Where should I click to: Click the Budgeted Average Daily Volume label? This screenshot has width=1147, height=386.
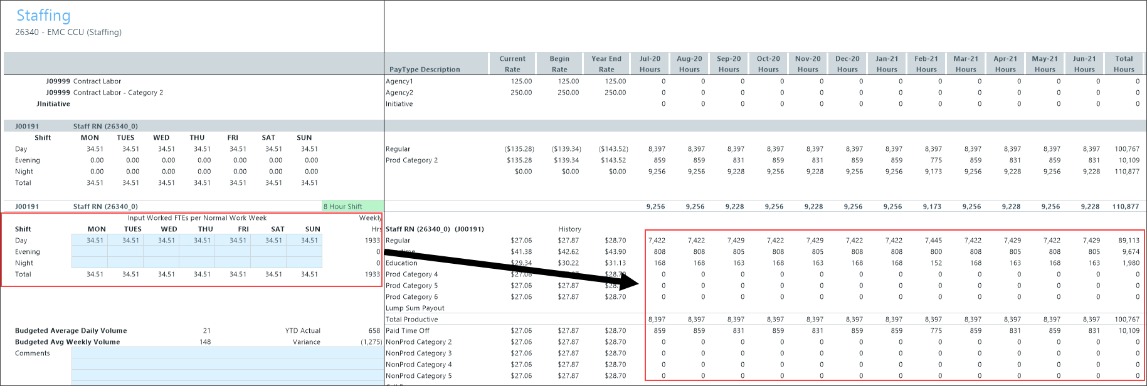point(71,331)
